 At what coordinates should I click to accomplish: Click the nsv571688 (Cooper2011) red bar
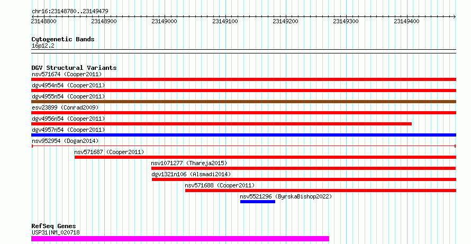(321, 191)
